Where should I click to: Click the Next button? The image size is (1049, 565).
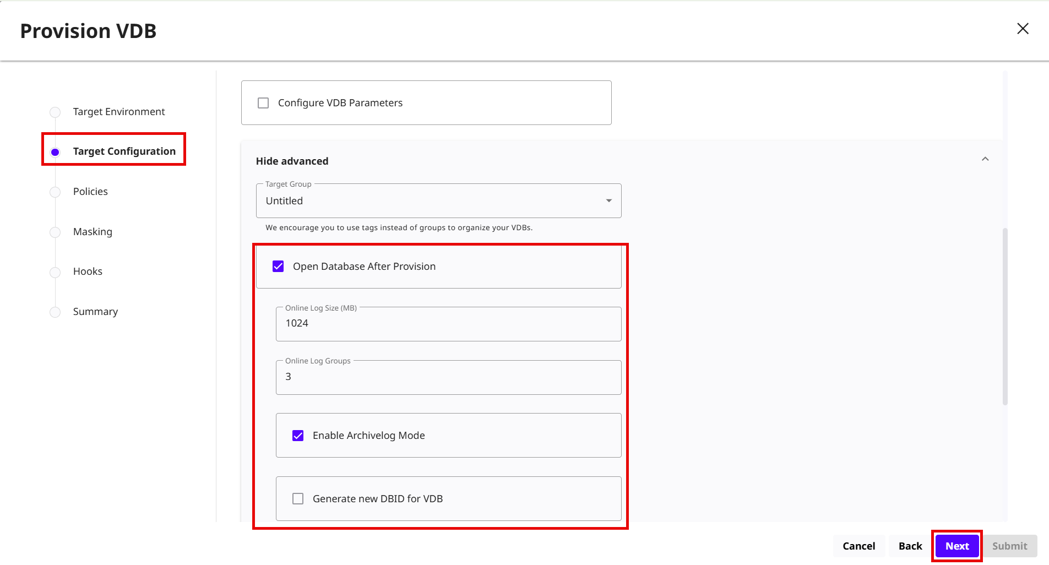click(x=957, y=546)
